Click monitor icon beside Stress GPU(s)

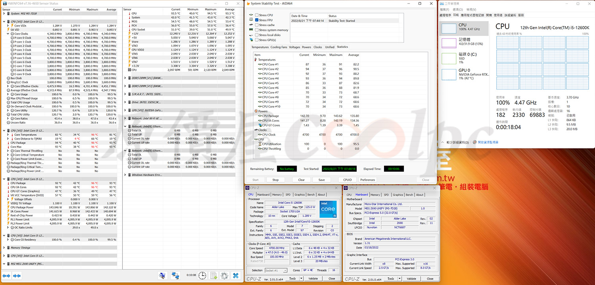coord(251,40)
